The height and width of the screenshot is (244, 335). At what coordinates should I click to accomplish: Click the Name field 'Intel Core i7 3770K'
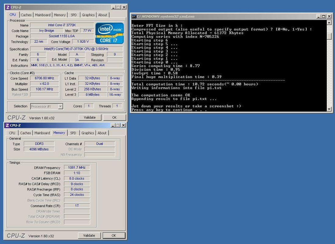[x=62, y=25]
